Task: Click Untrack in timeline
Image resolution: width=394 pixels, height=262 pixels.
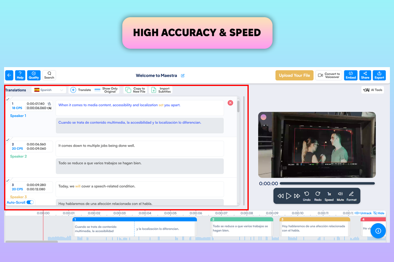Action: point(363,213)
